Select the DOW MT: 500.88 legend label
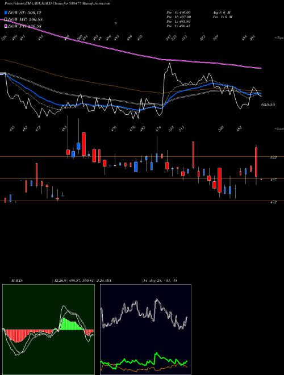Image resolution: width=284 pixels, height=375 pixels. point(25,19)
